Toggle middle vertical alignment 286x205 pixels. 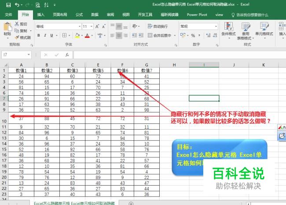[x=119, y=26]
